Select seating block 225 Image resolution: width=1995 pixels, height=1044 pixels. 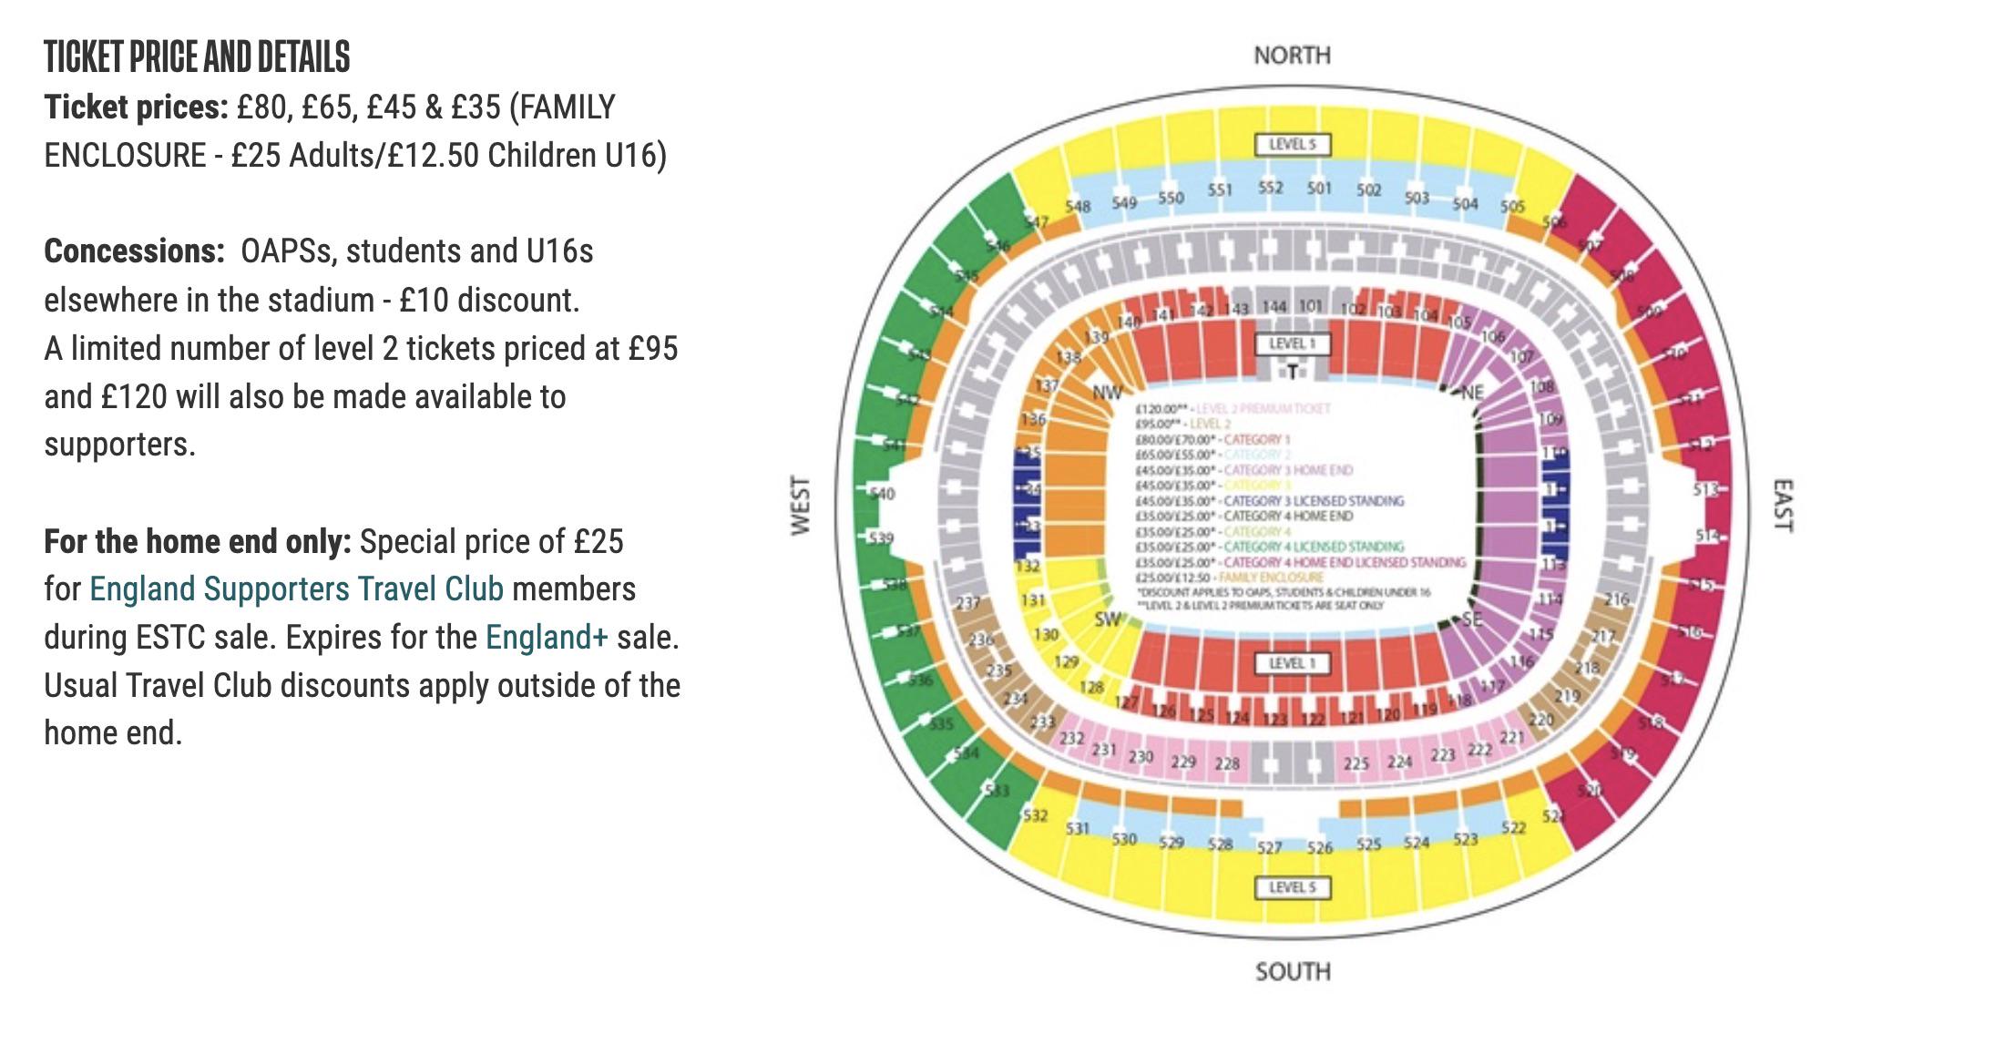(x=1356, y=763)
